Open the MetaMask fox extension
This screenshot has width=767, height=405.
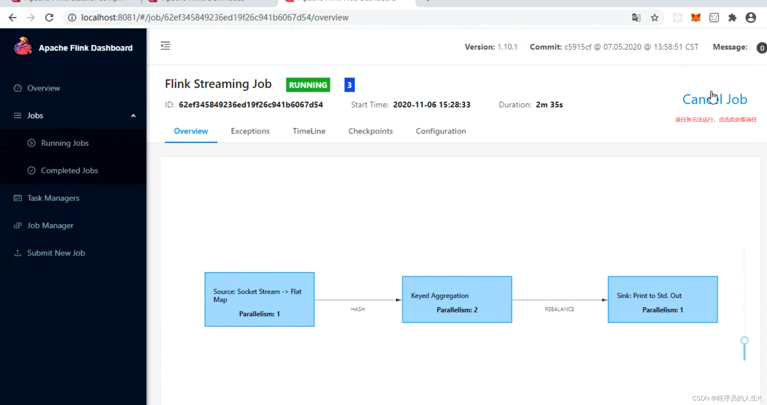point(695,17)
